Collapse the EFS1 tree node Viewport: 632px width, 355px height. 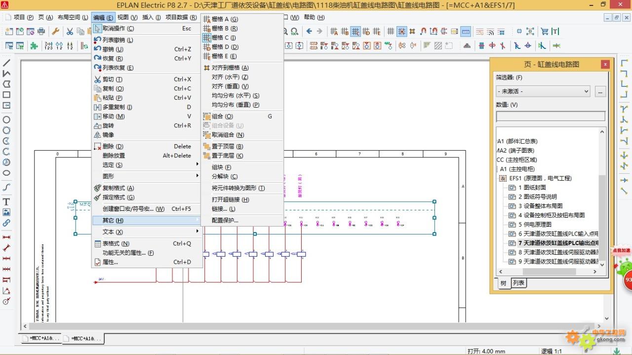click(x=503, y=178)
